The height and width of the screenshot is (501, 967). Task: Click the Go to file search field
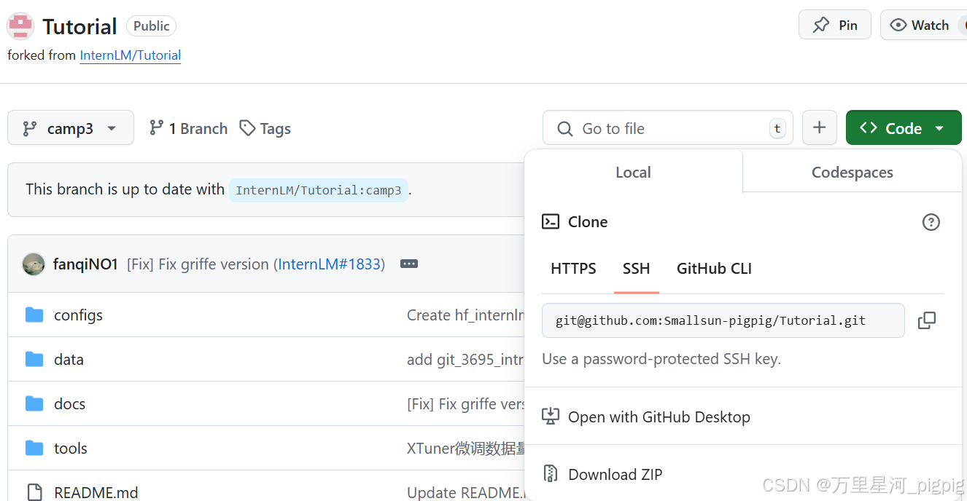[x=668, y=127]
